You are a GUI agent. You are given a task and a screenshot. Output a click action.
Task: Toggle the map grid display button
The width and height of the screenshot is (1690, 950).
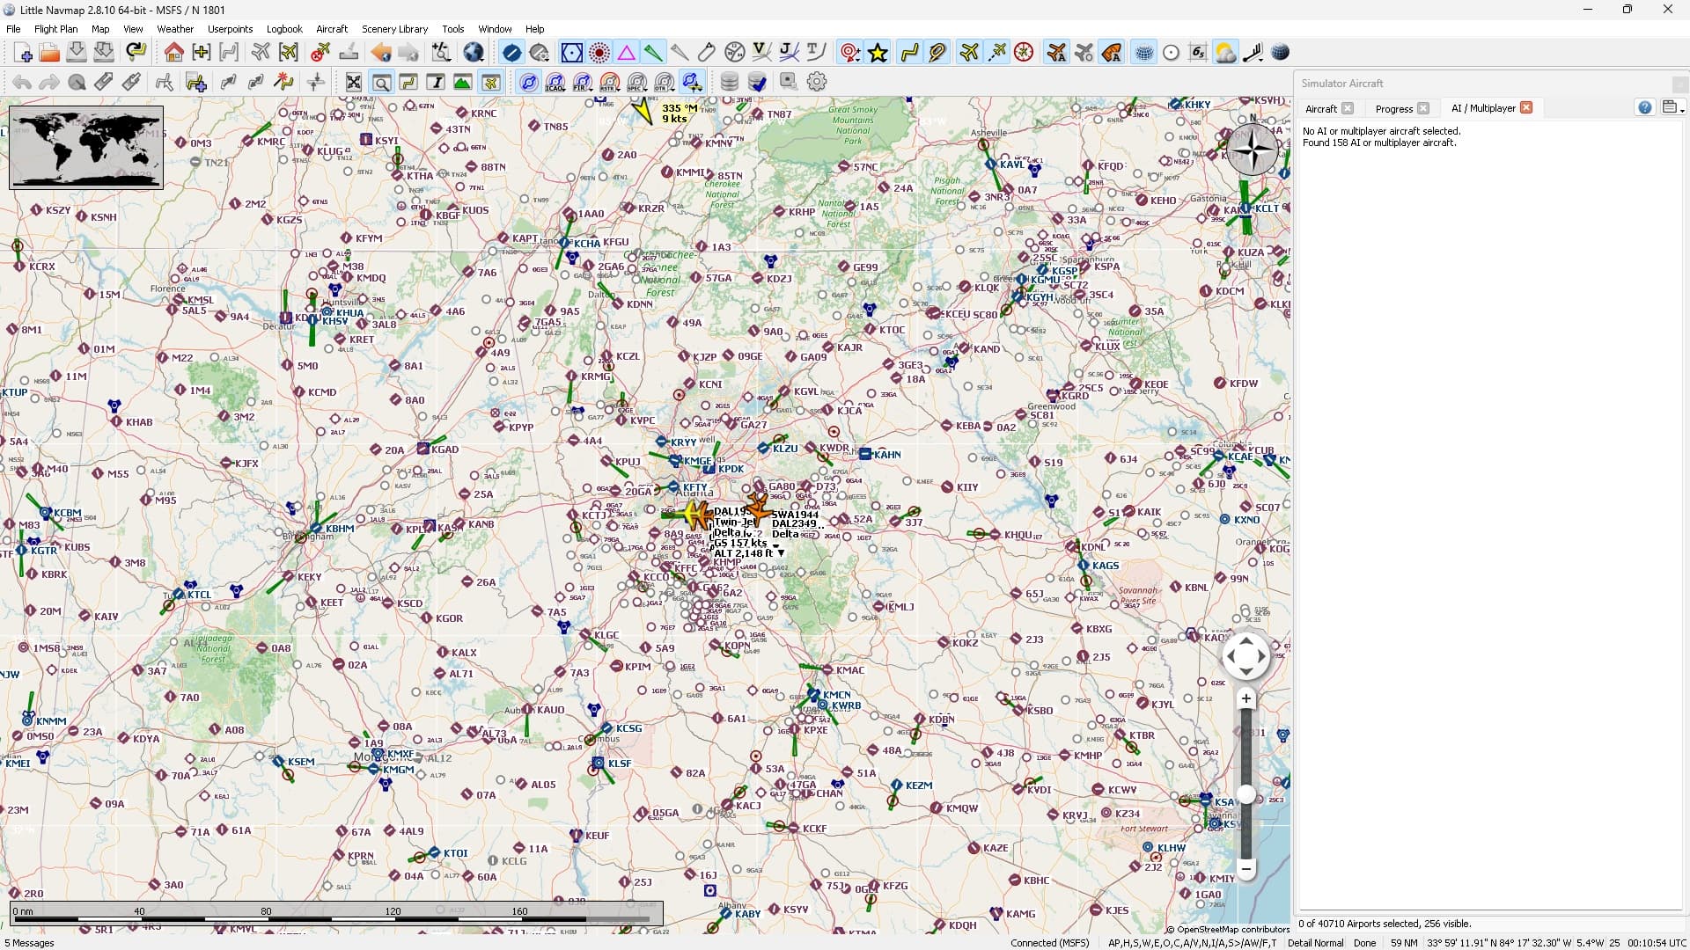pyautogui.click(x=1143, y=53)
